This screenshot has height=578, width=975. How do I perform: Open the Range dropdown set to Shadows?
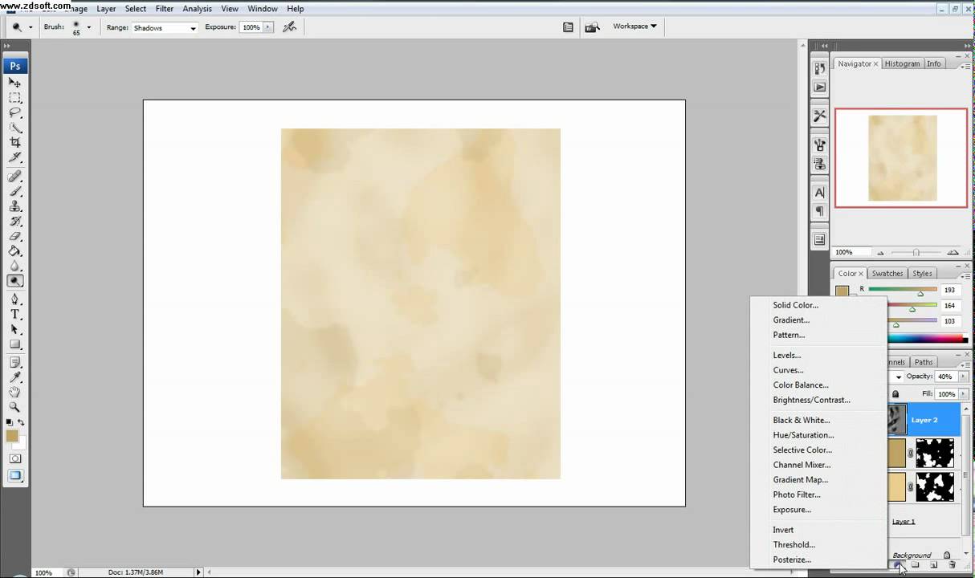(x=165, y=28)
